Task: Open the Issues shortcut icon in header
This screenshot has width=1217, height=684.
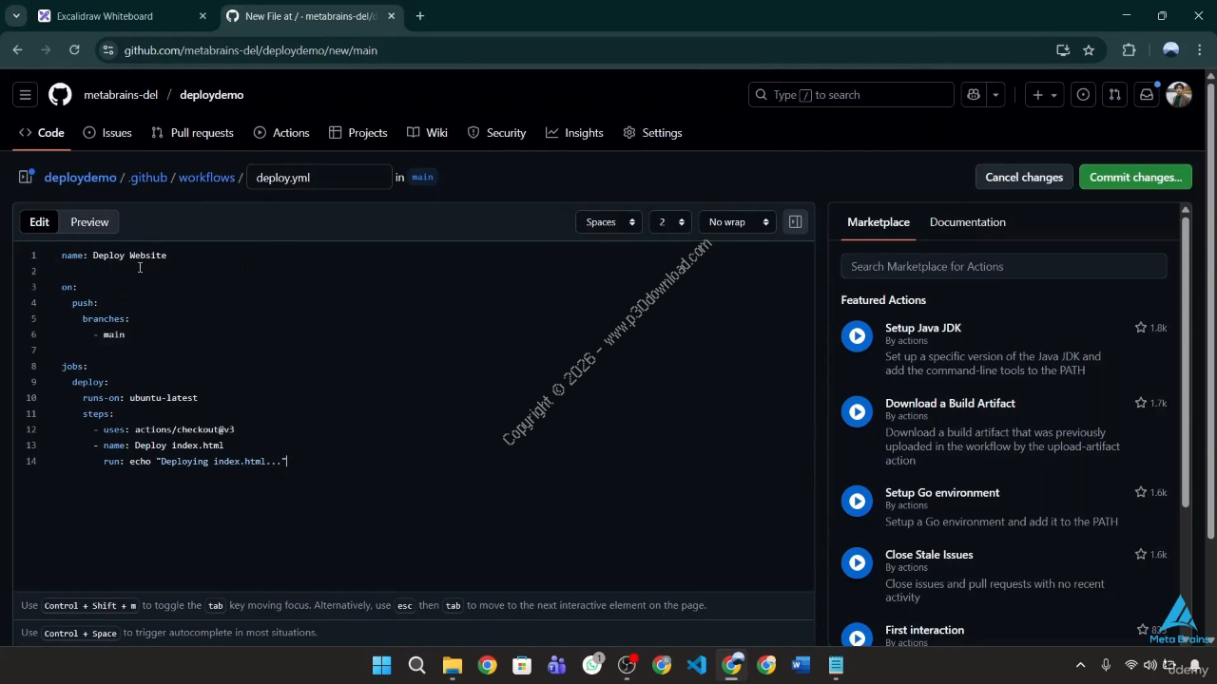Action: (1083, 95)
